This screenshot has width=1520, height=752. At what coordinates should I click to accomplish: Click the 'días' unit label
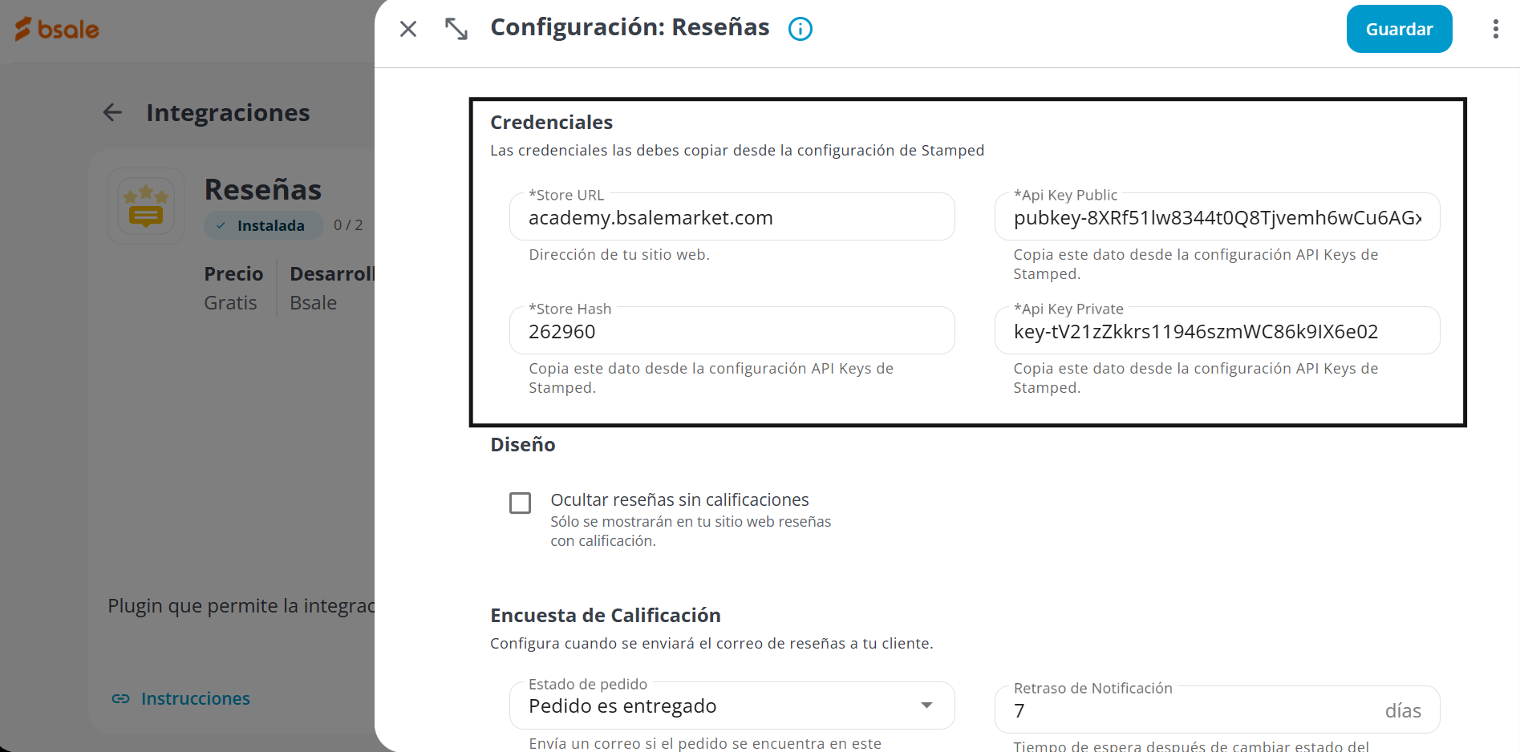coord(1403,710)
